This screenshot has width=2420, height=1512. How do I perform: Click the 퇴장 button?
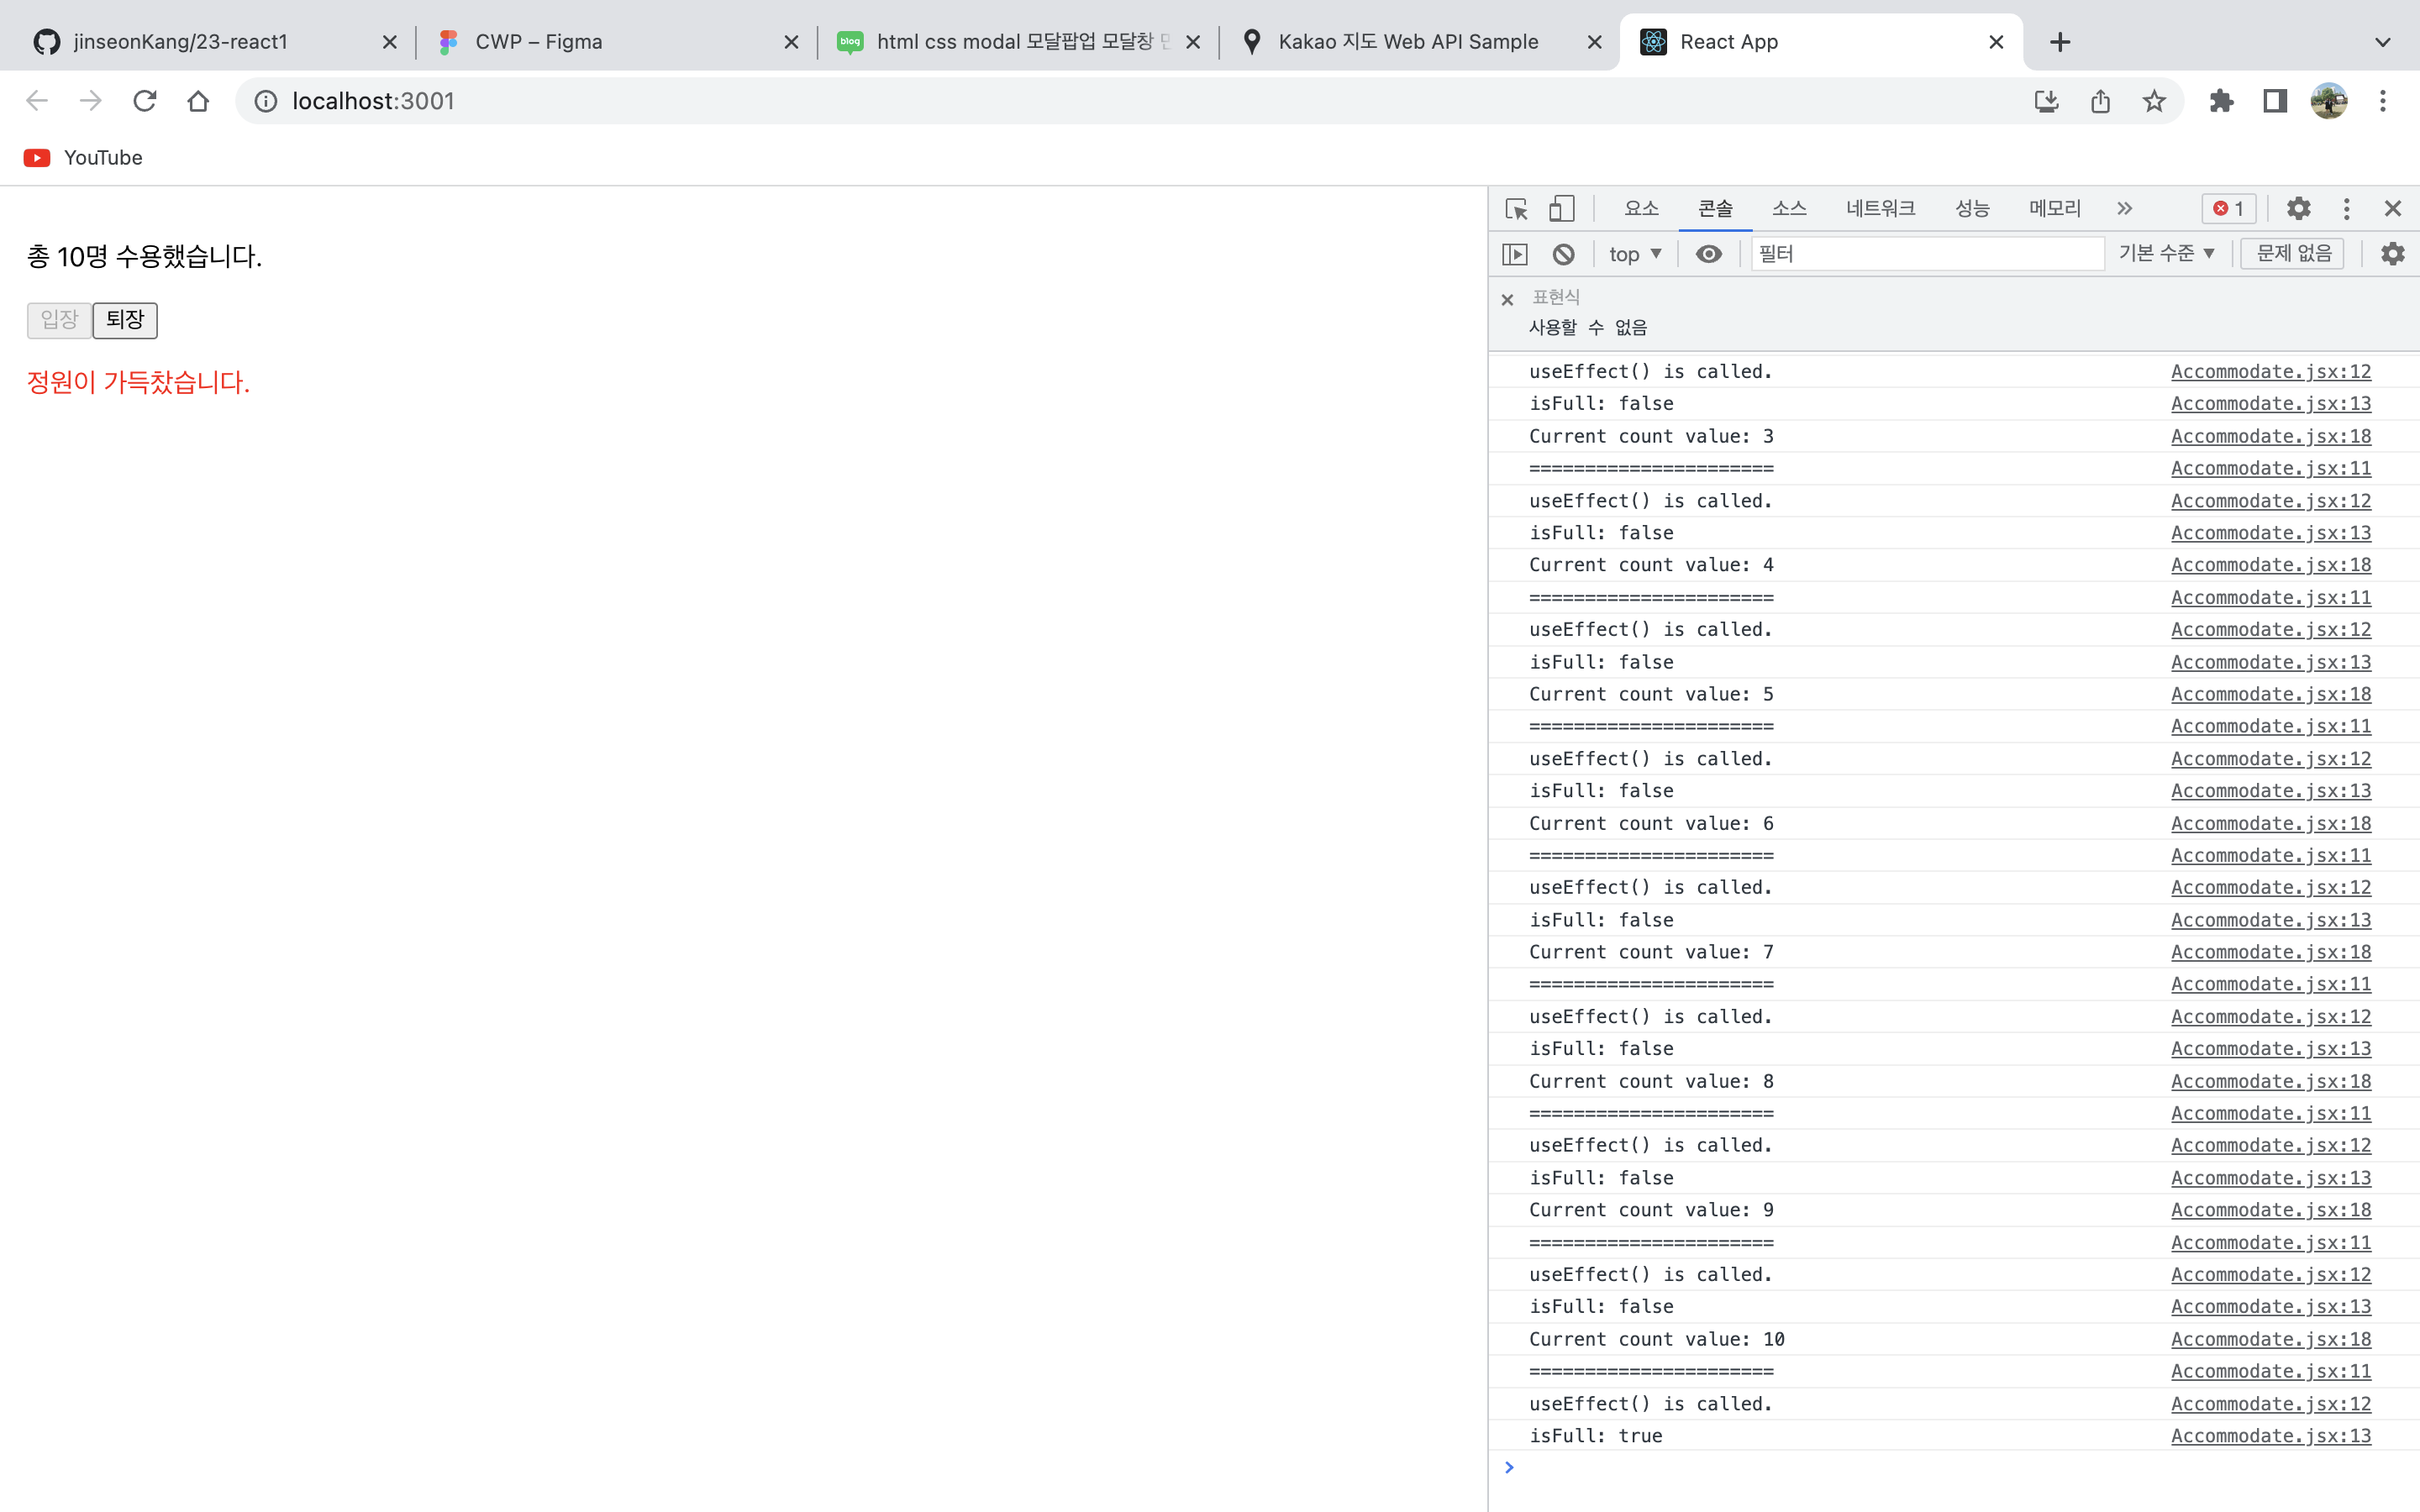tap(125, 320)
